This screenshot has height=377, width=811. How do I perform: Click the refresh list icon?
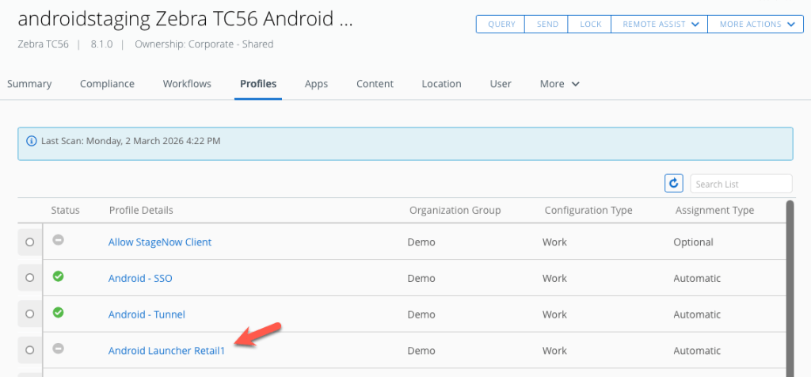[x=673, y=184]
